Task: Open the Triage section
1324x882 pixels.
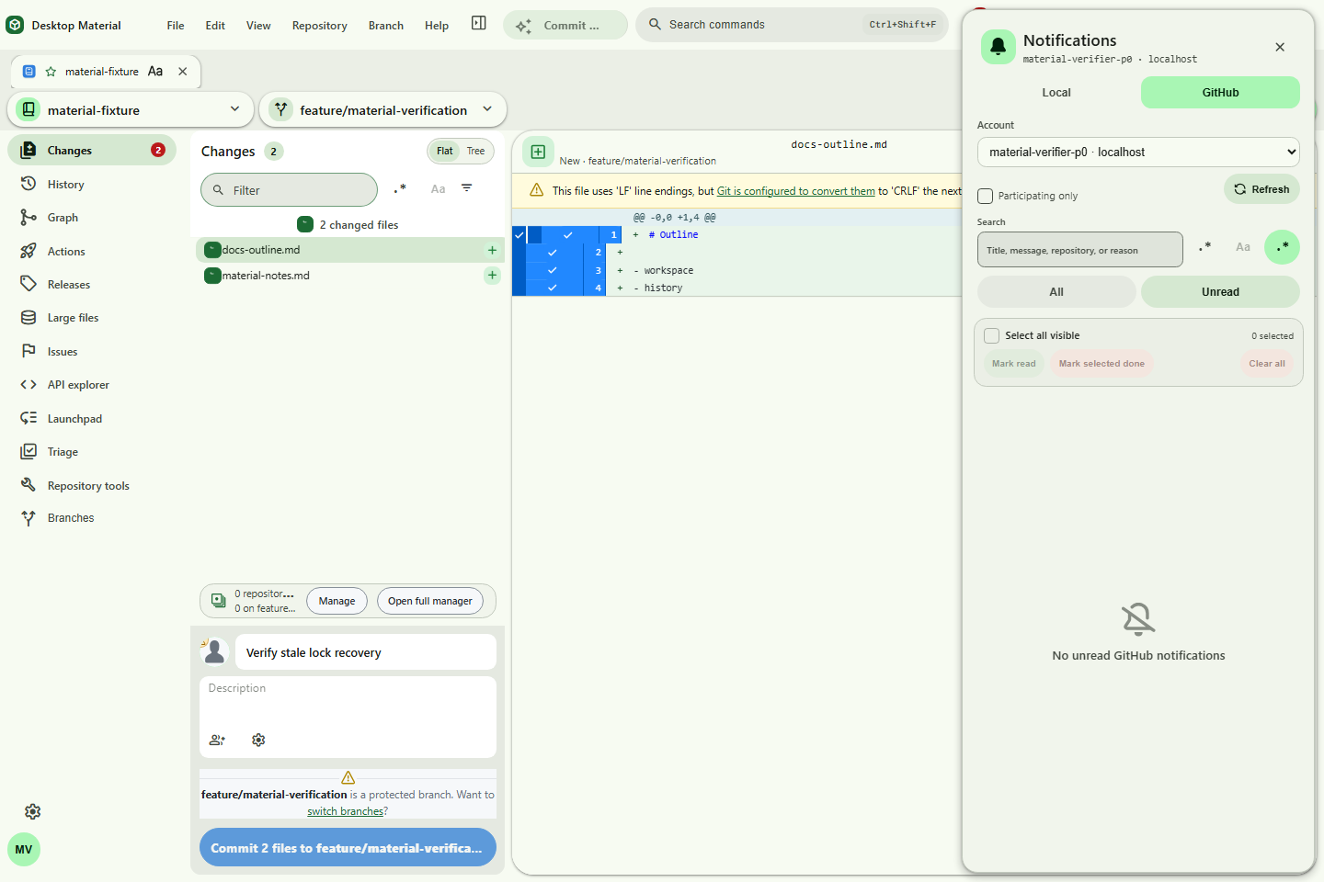Action: coord(92,452)
